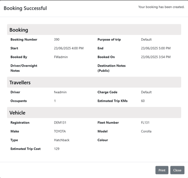The height and width of the screenshot is (178, 188).
Task: Select the Booking section header
Action: pyautogui.click(x=94, y=30)
